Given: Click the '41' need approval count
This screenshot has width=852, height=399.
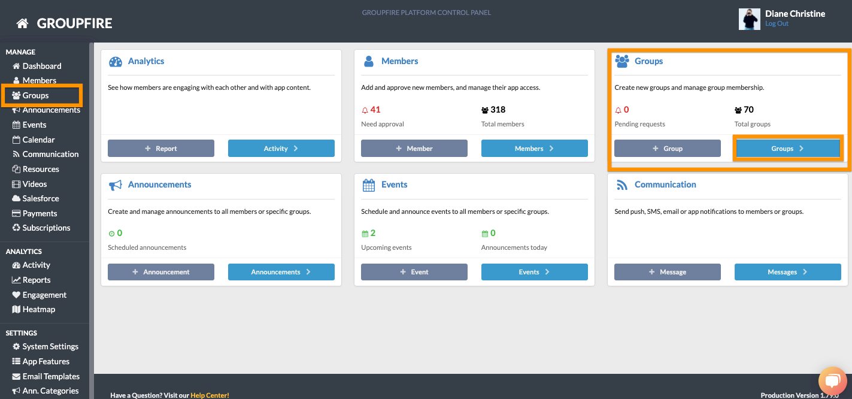Looking at the screenshot, I should click(375, 110).
